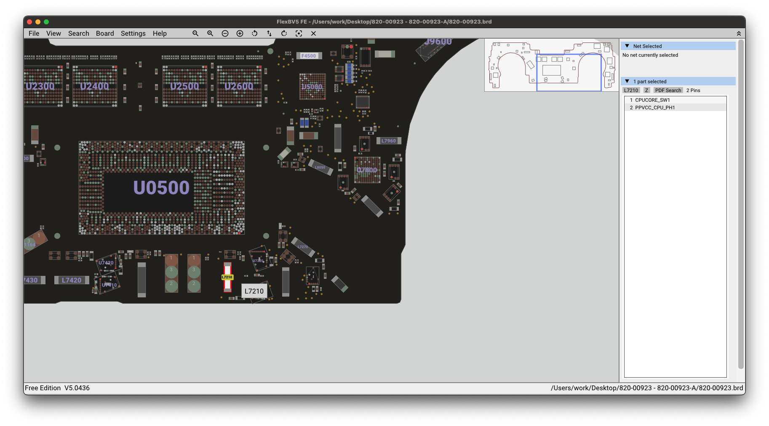Collapse the 1 part selected section
The height and width of the screenshot is (426, 769).
click(x=627, y=82)
